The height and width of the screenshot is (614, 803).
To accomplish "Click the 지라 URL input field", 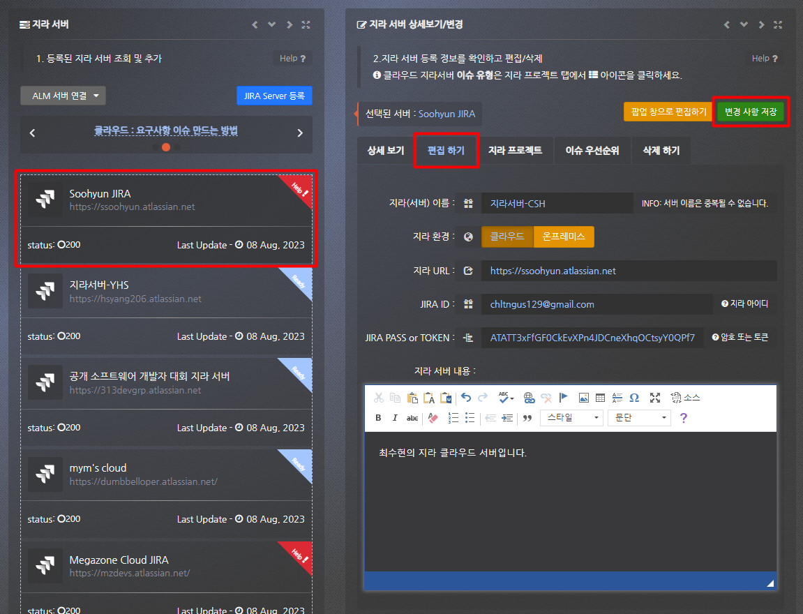I will coord(628,271).
